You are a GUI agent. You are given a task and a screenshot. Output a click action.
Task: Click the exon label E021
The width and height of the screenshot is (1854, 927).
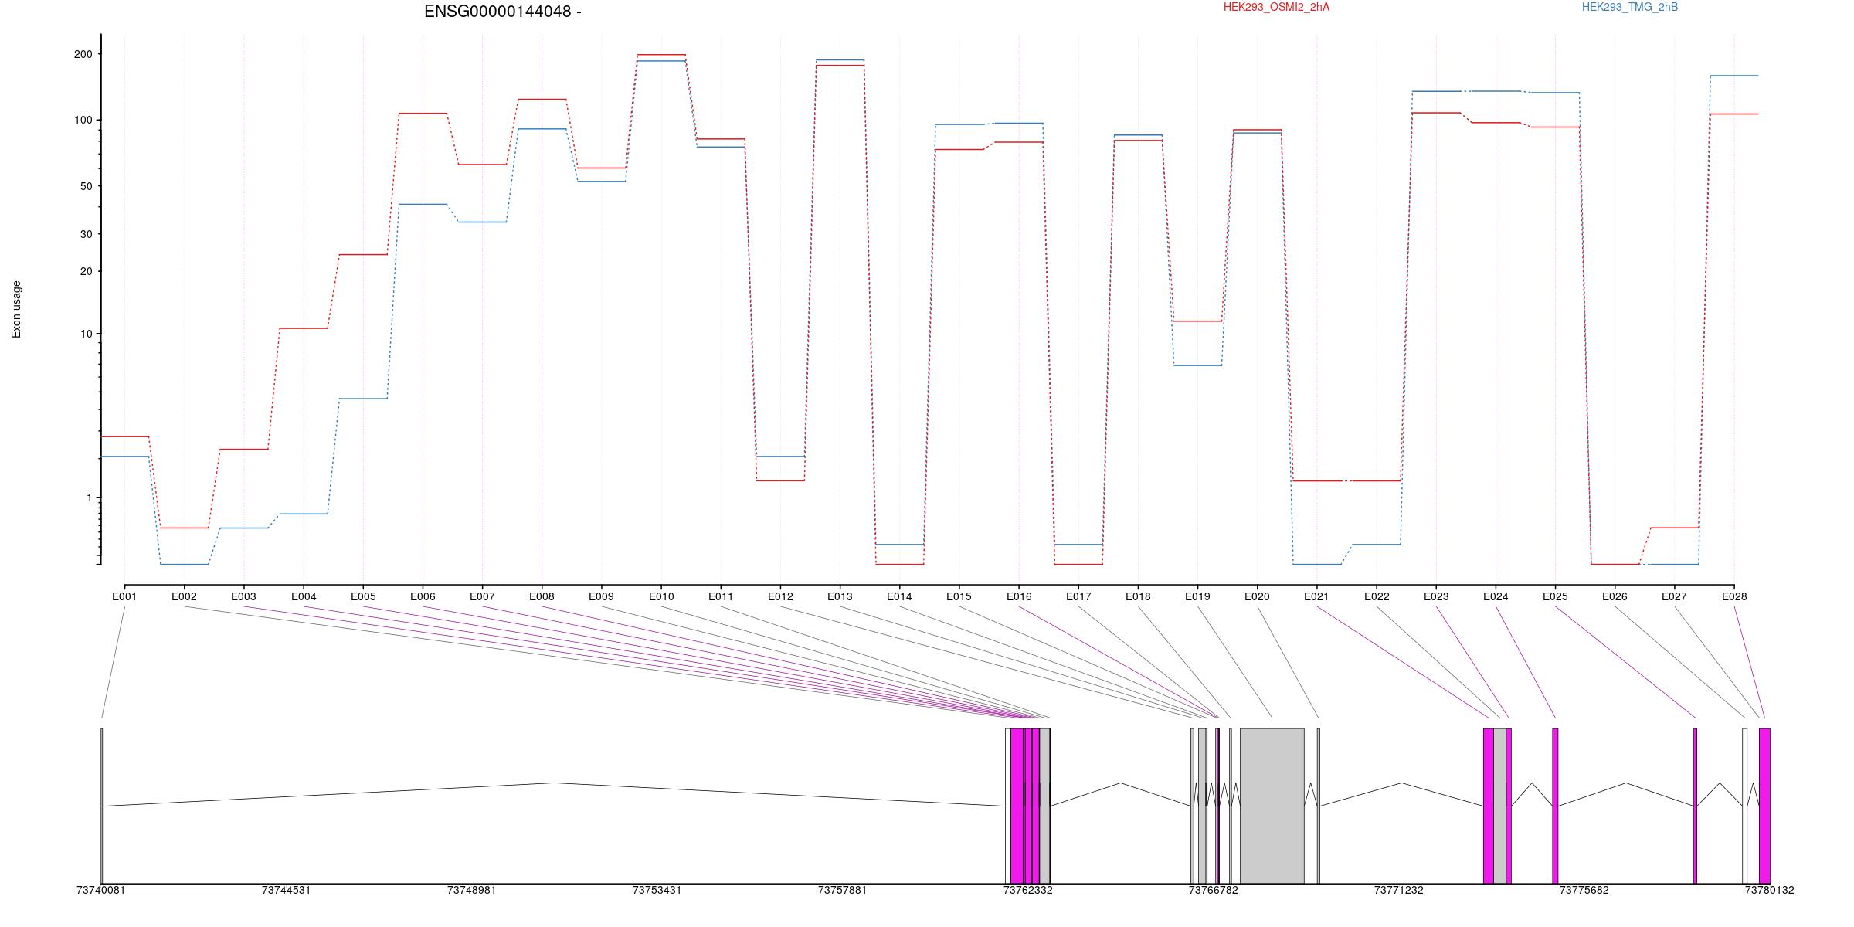point(1316,596)
